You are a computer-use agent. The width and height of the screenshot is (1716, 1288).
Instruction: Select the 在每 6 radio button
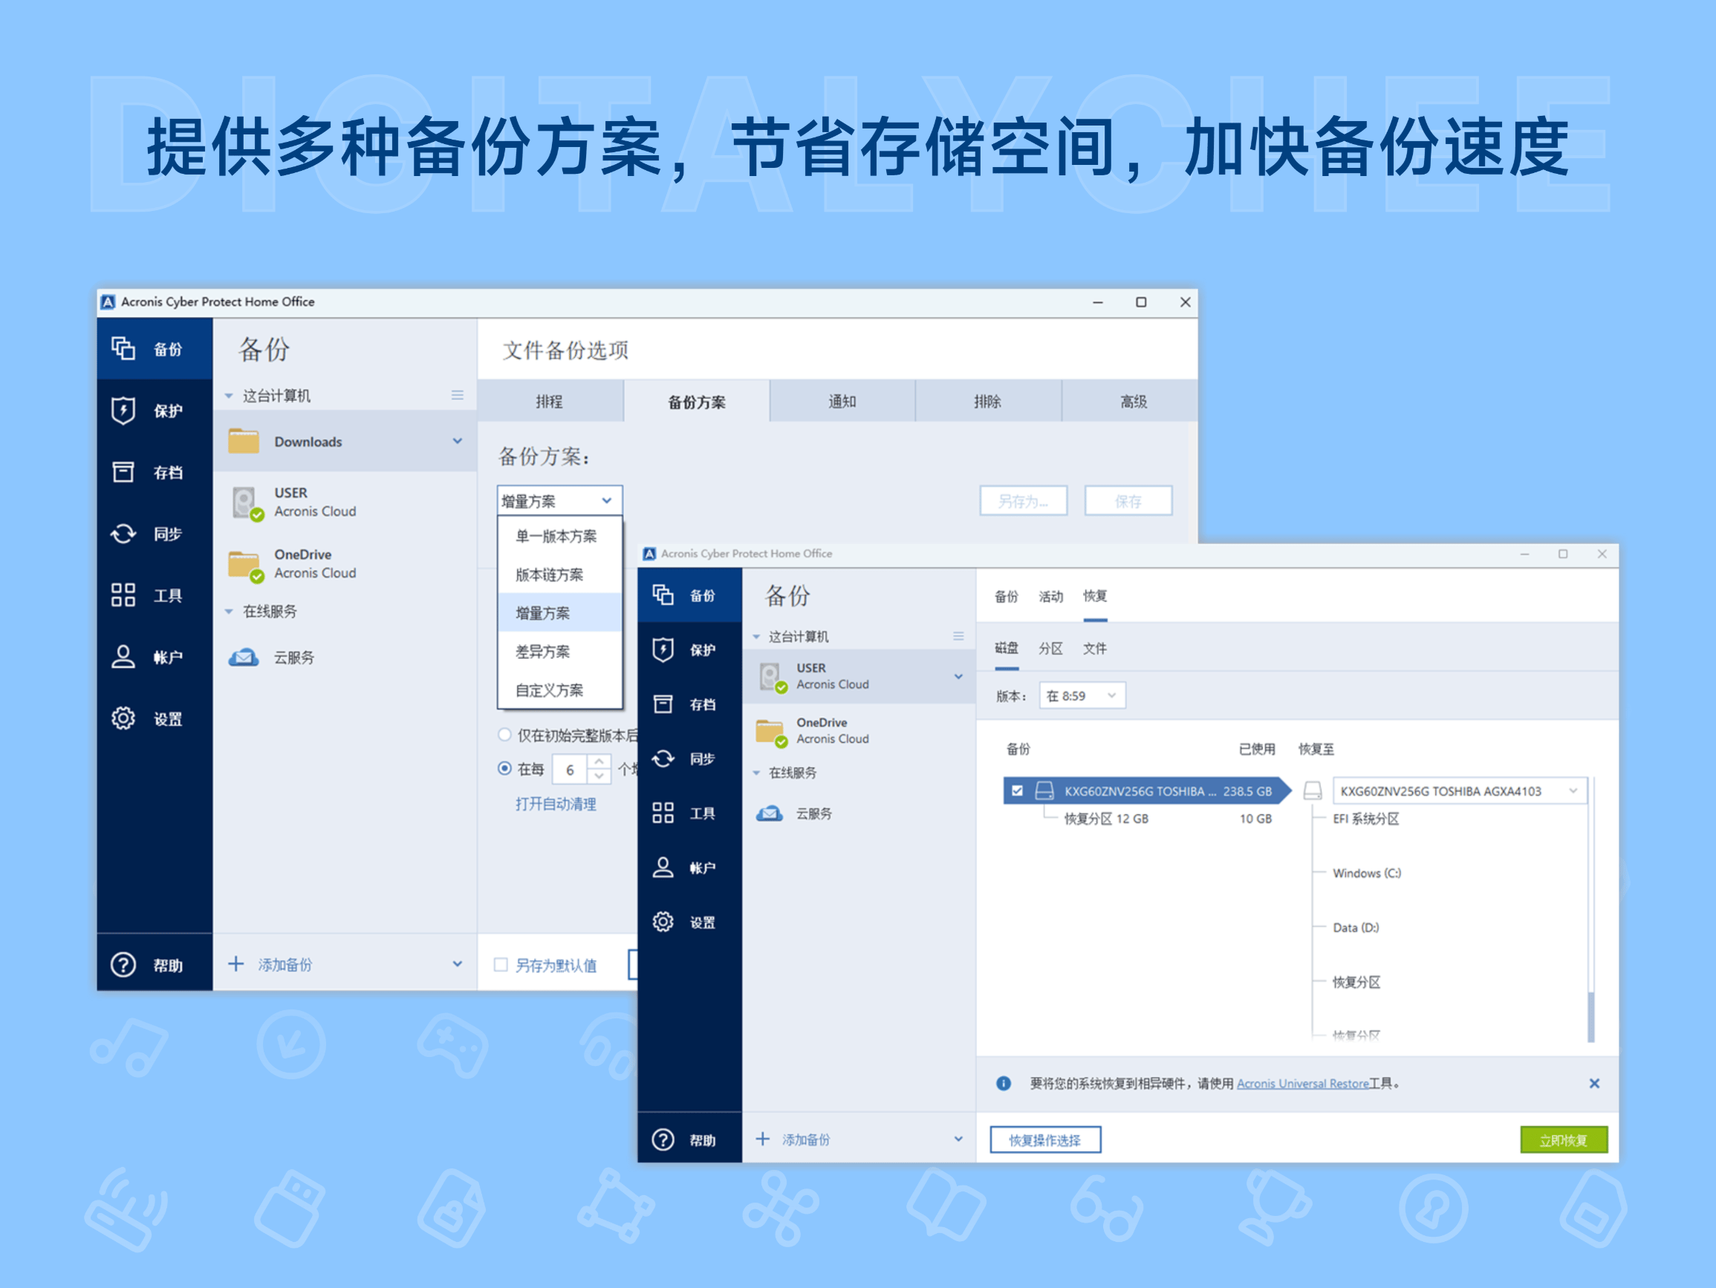pos(506,769)
